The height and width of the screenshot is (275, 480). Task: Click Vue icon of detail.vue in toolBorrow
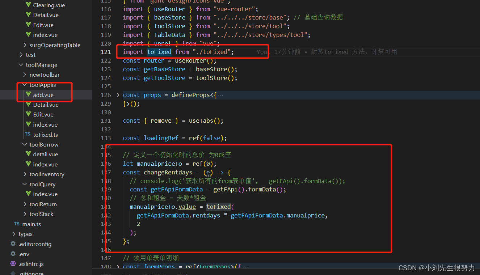tap(29, 154)
